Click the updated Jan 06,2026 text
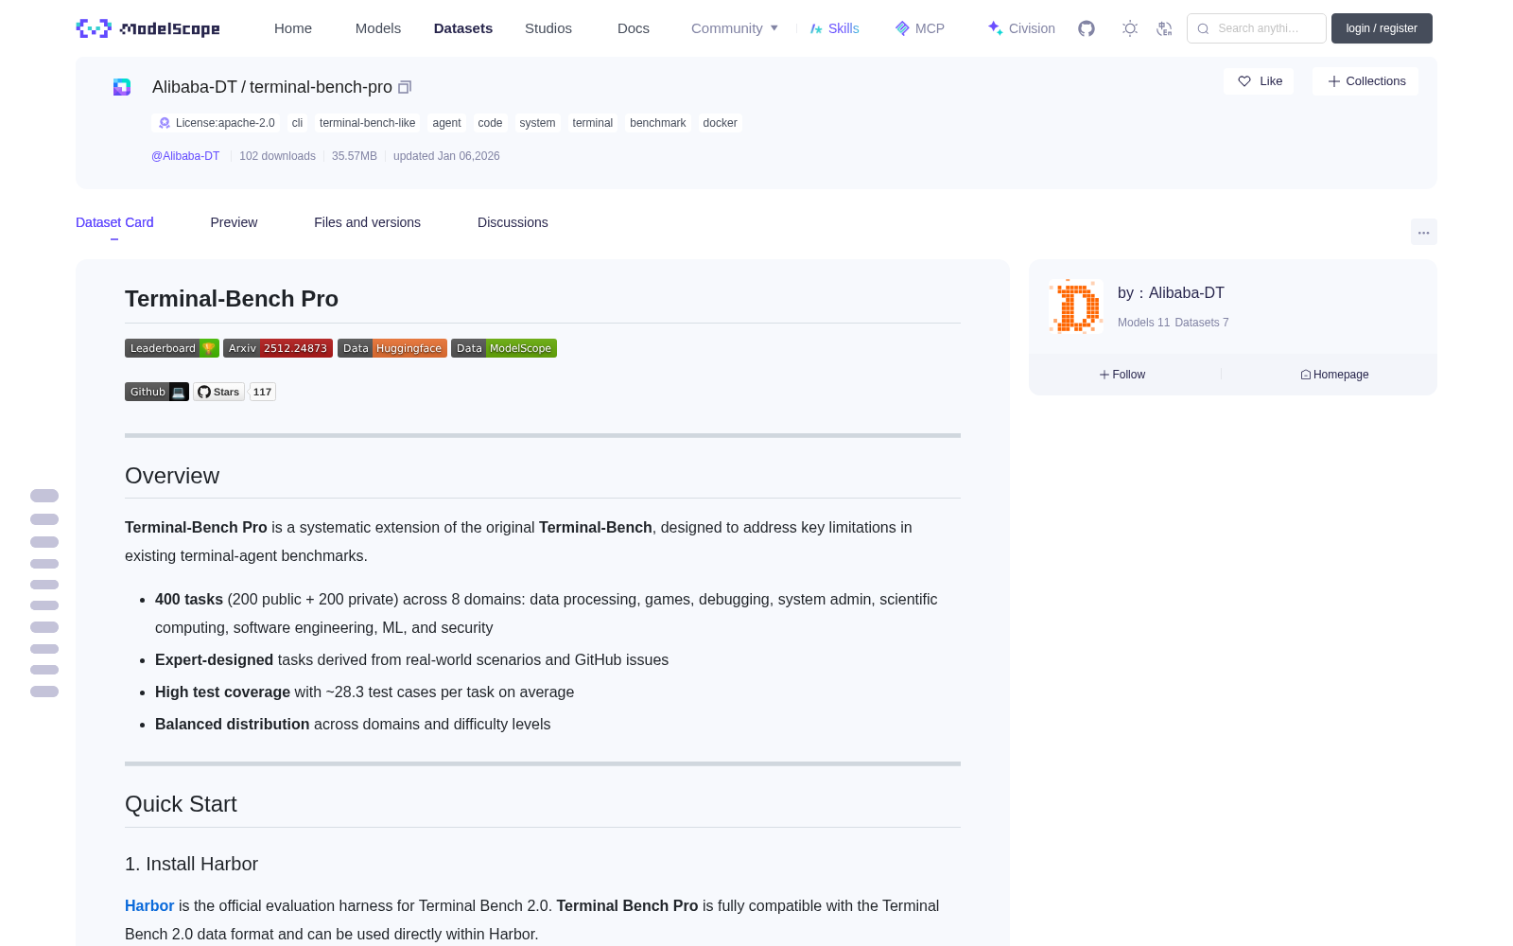1513x946 pixels. click(446, 156)
